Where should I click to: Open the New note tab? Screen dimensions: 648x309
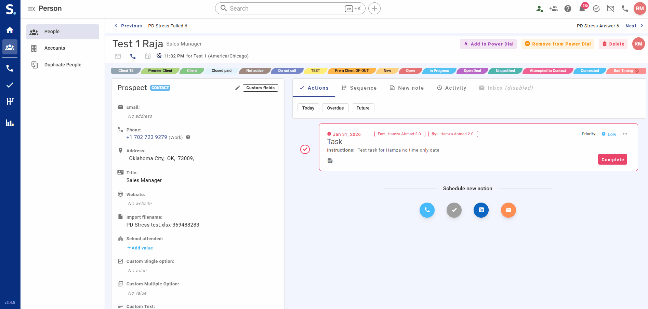[407, 88]
